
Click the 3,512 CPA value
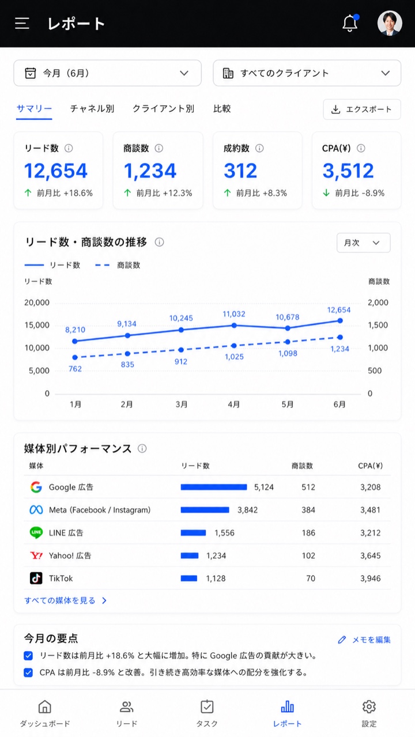348,171
